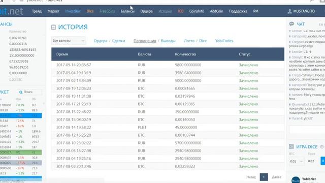Open the Балансы page

(127, 11)
